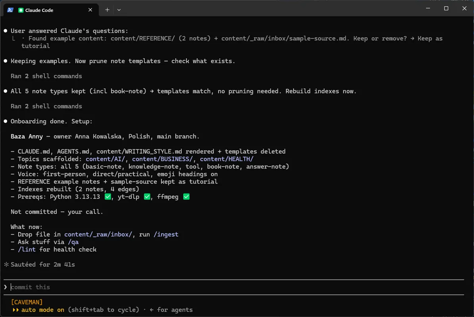
Task: Close the Claude Code tab
Action: point(90,10)
